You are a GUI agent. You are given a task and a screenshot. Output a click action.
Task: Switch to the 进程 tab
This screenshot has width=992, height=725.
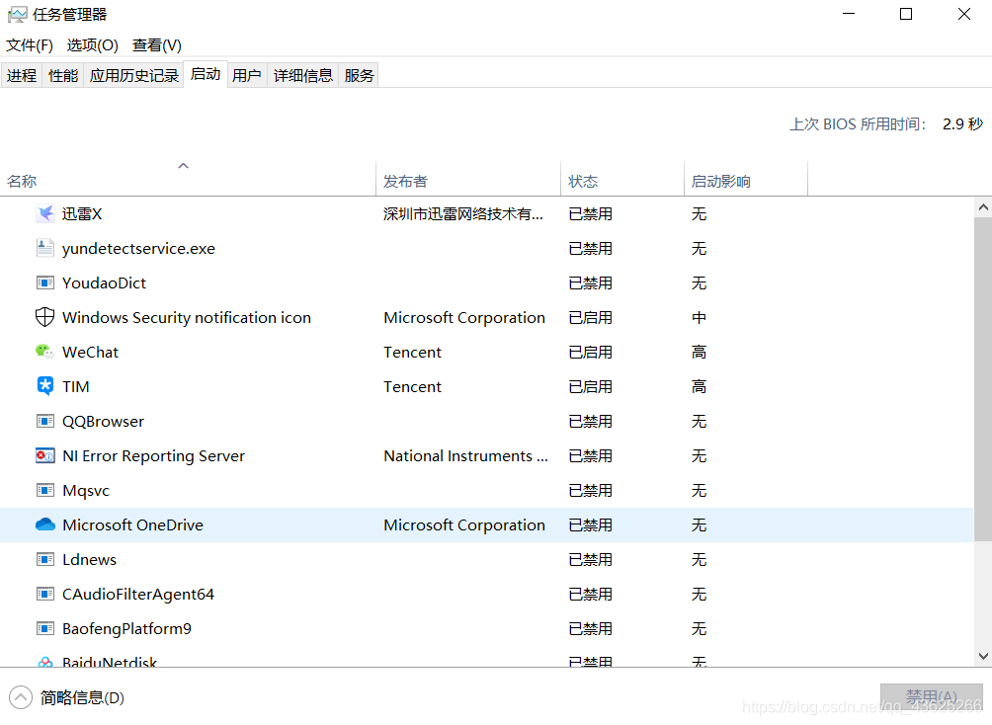[22, 75]
